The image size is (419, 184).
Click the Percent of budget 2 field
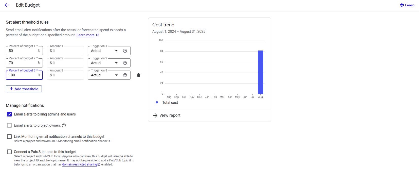[x=22, y=63]
